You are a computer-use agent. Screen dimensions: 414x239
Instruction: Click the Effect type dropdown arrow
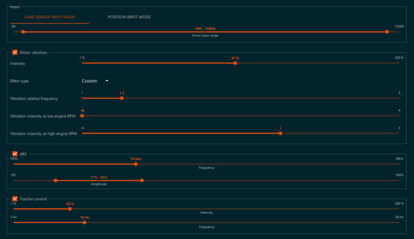pos(107,81)
